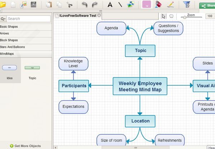
Task: Switch to ILoveFreeSoftware Test tab
Action: (x=78, y=16)
